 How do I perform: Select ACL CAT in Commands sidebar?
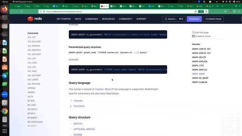point(32,37)
